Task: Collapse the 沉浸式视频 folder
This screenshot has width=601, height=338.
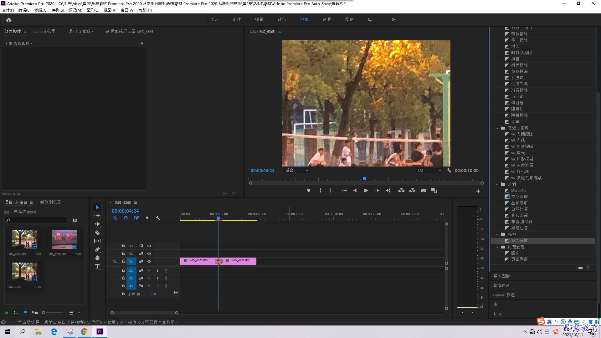Action: pyautogui.click(x=497, y=128)
